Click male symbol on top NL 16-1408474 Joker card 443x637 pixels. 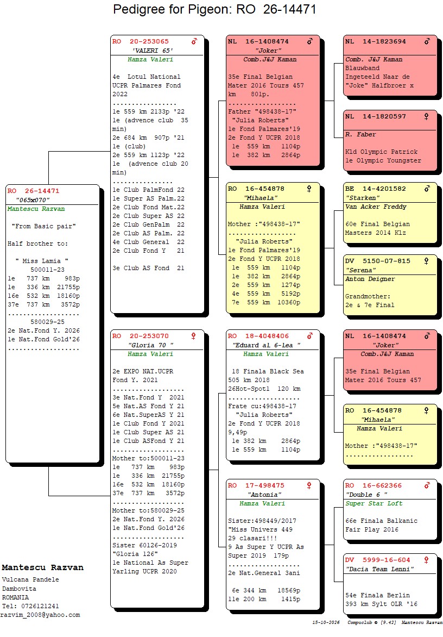[310, 41]
